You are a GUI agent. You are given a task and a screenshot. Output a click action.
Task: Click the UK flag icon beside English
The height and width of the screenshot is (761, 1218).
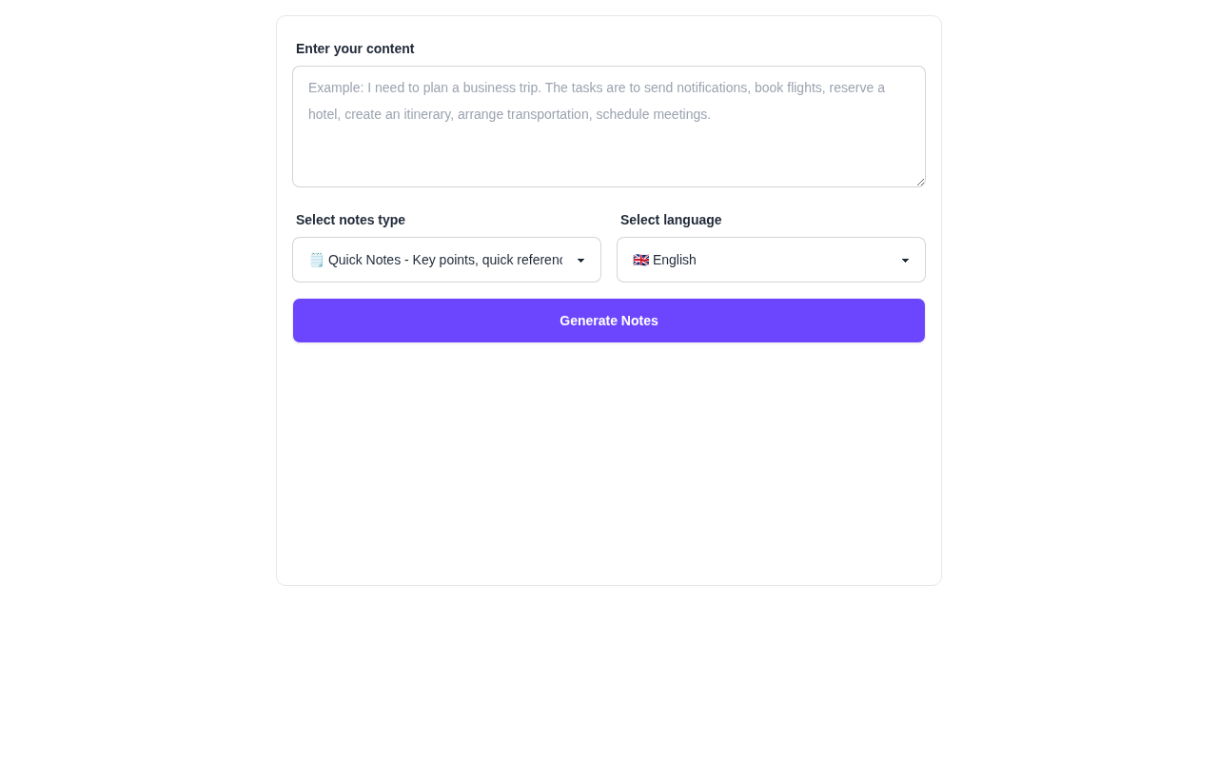tap(640, 260)
